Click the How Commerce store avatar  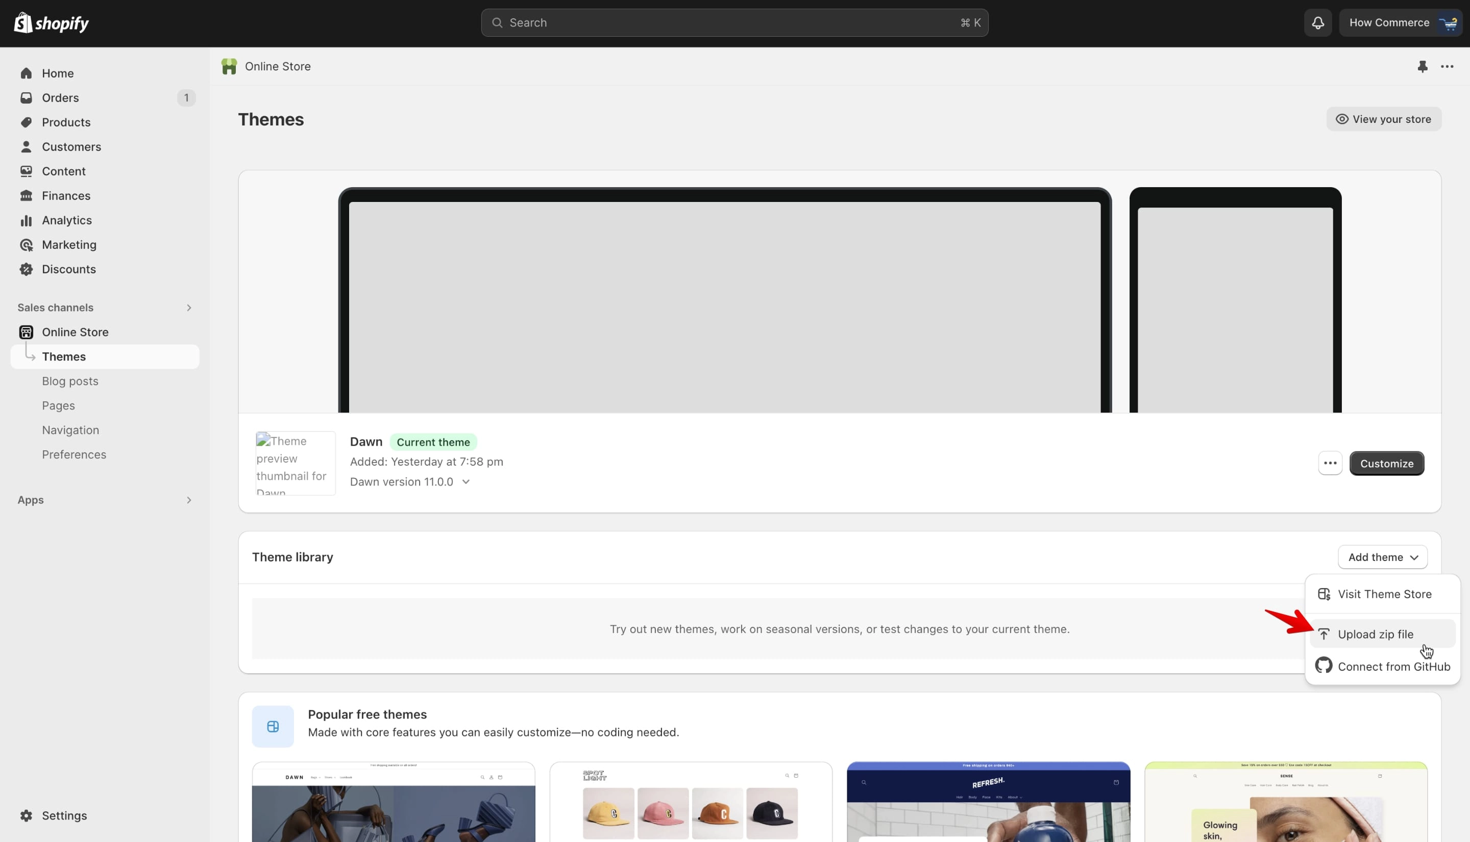(x=1449, y=22)
